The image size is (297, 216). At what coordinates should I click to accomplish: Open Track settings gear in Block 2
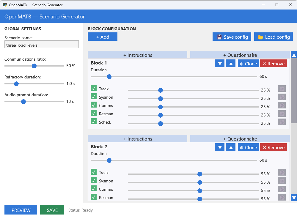click(x=282, y=173)
